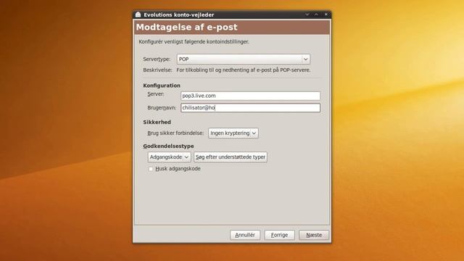Open the Adgangskode authentication type dropdown
464x261 pixels.
point(169,157)
